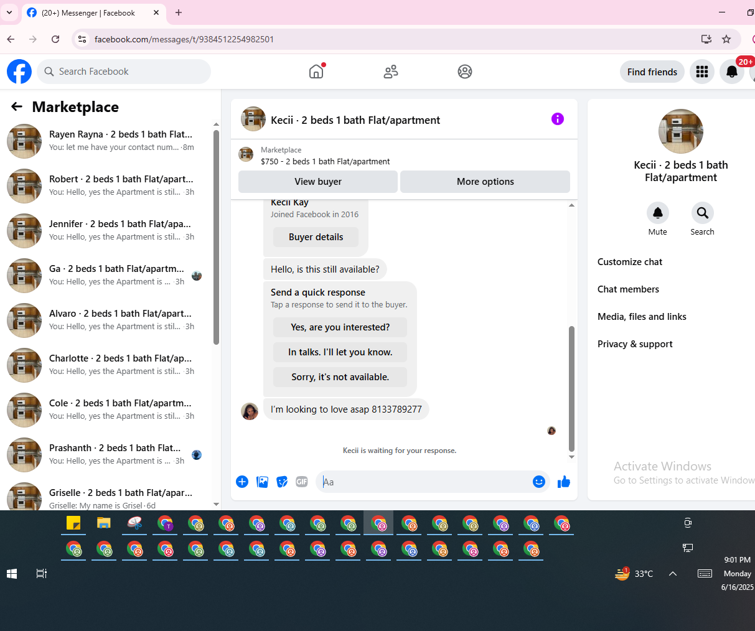Click the browser address bar URL

click(x=184, y=39)
